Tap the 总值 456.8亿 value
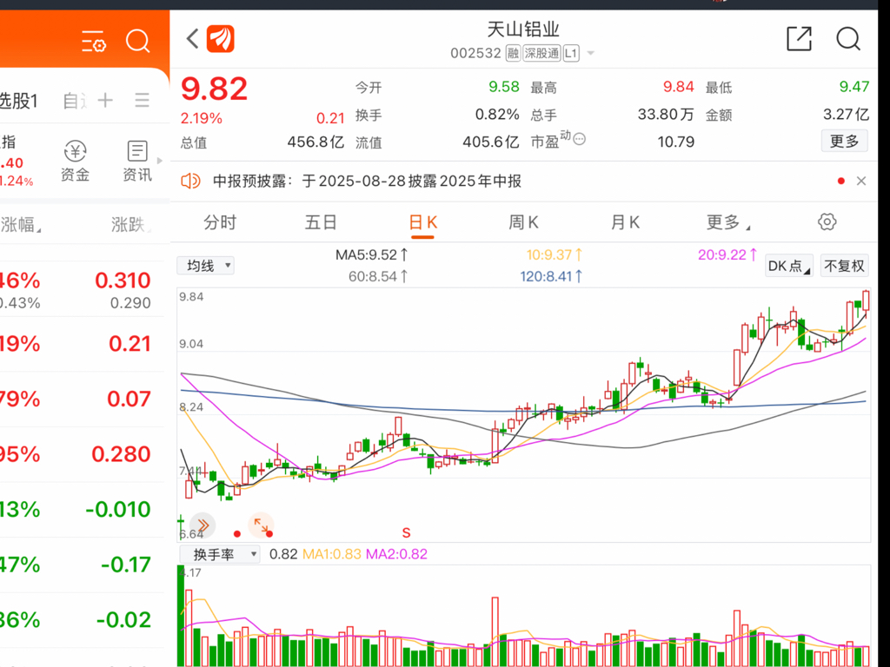890x667 pixels. (315, 142)
